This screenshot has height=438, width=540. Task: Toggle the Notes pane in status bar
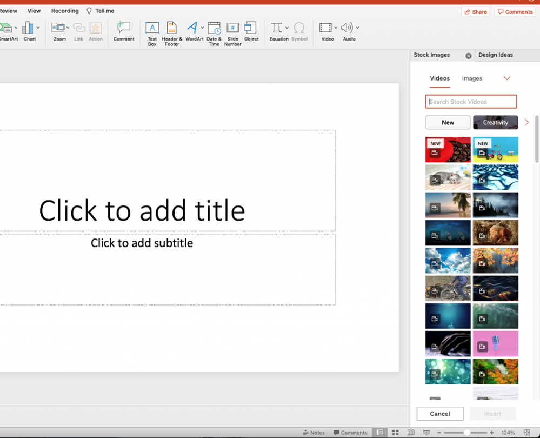(314, 433)
